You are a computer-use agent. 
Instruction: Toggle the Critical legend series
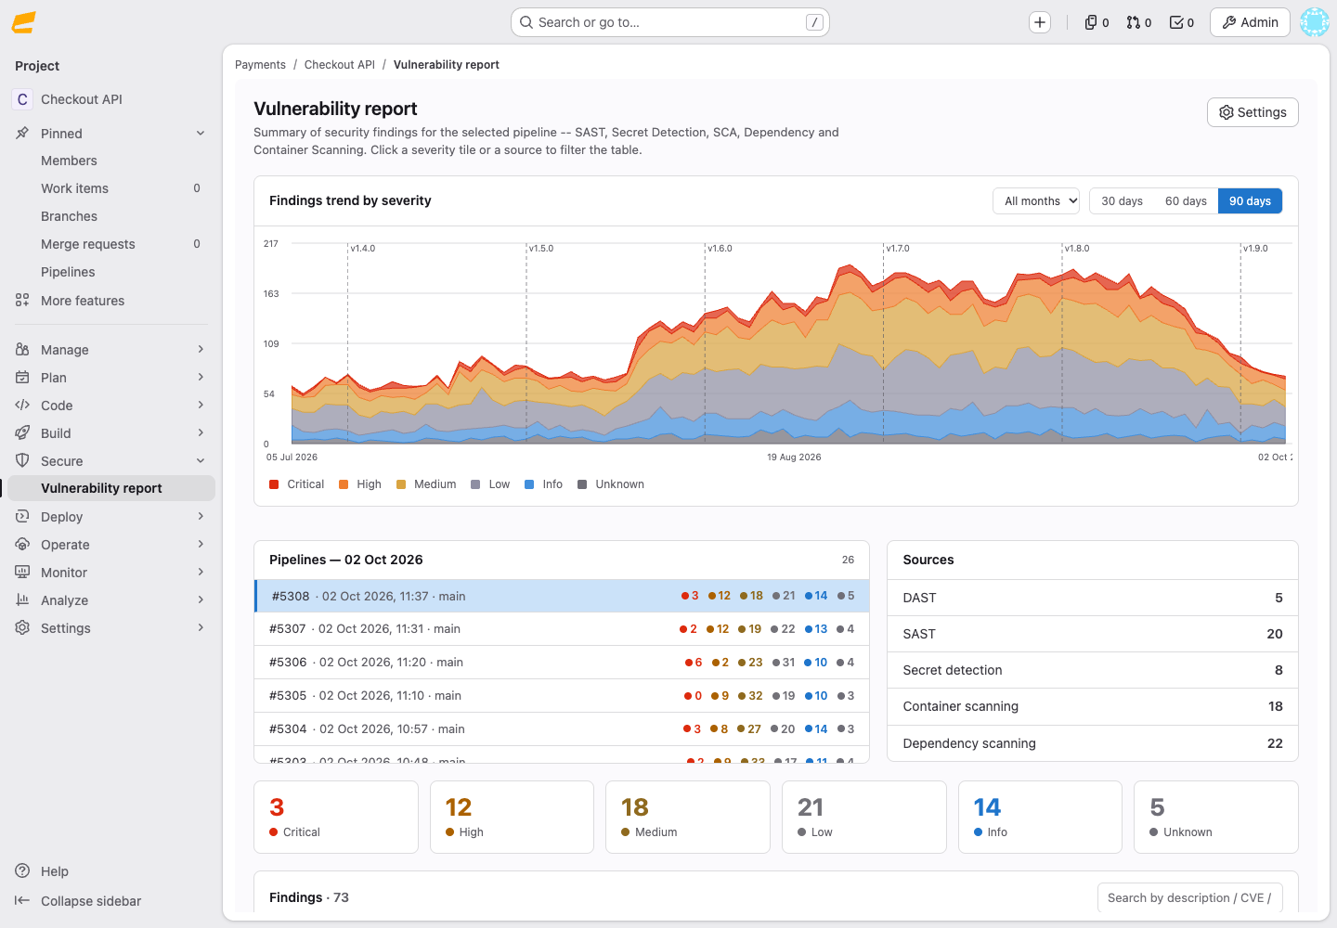coord(296,484)
